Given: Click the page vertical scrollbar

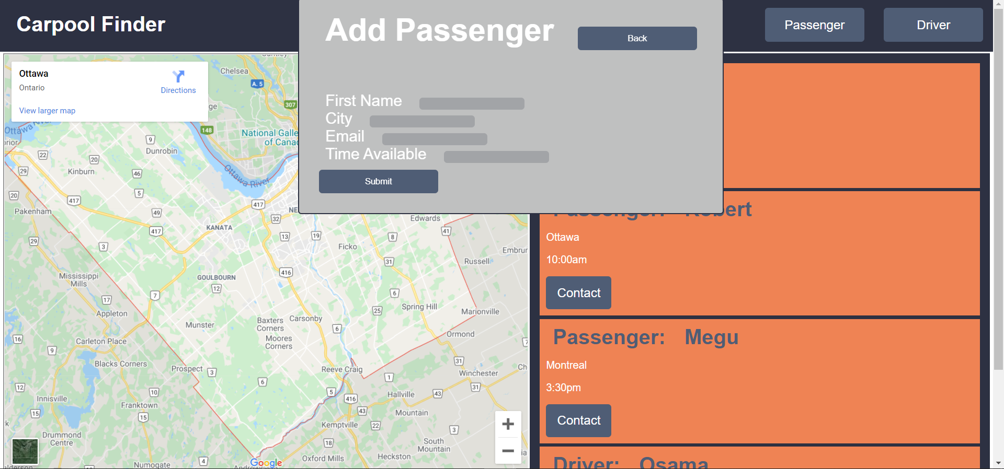Looking at the screenshot, I should [x=999, y=188].
